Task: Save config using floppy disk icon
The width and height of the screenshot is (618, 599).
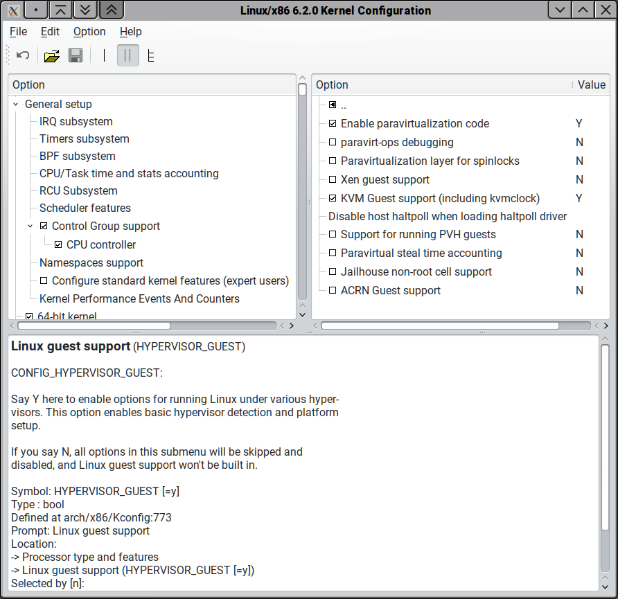Action: pyautogui.click(x=76, y=56)
